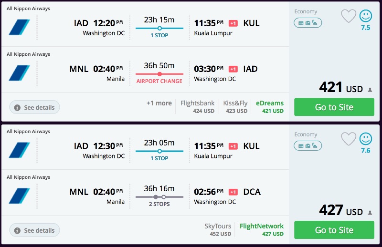This screenshot has height=247, width=382.
Task: Click amenities icons on the 427 USD flight
Action: click(308, 145)
